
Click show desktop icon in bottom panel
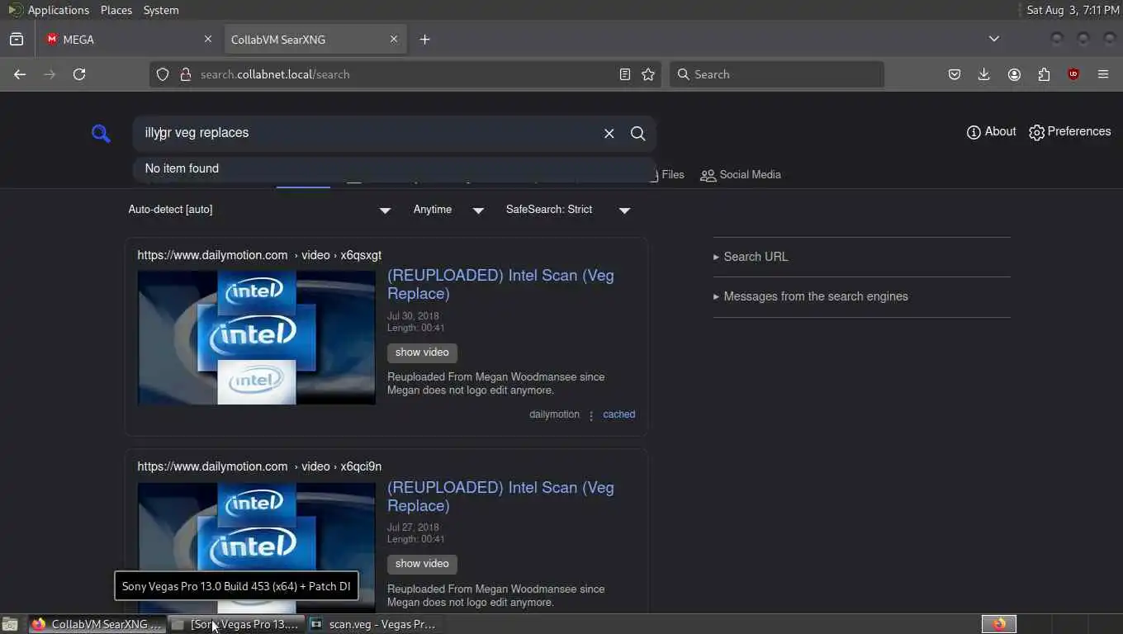pyautogui.click(x=10, y=624)
